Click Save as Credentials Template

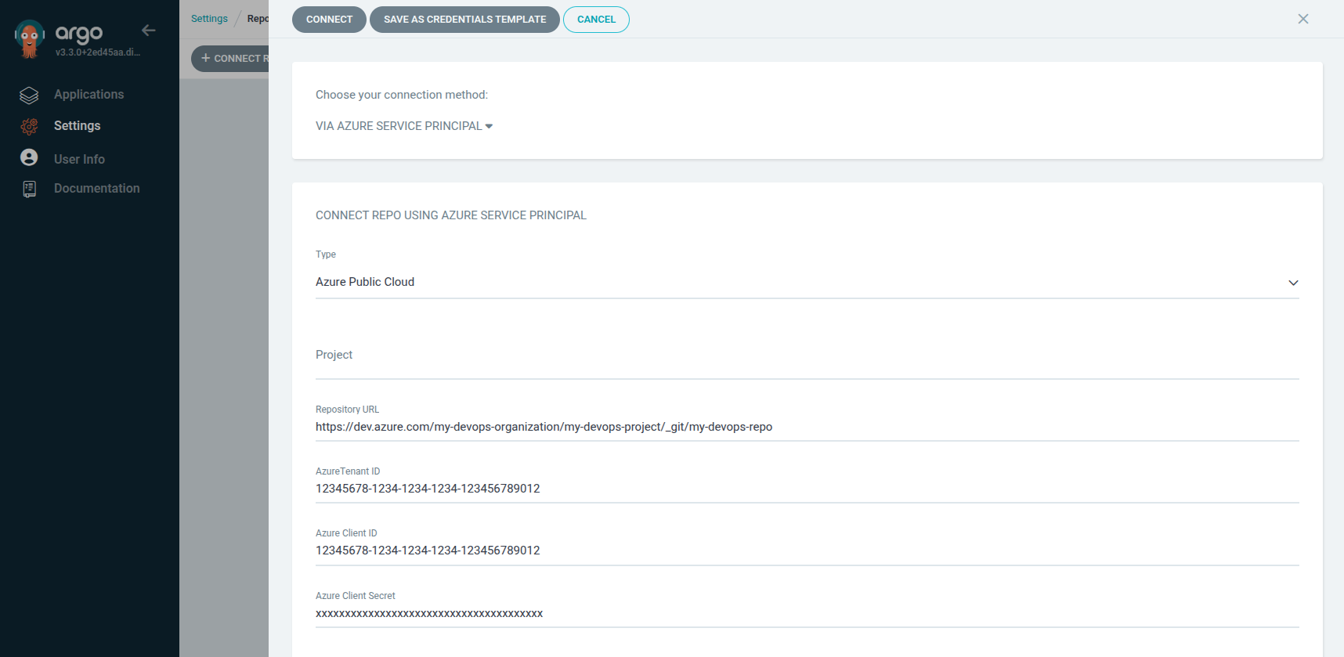click(464, 20)
